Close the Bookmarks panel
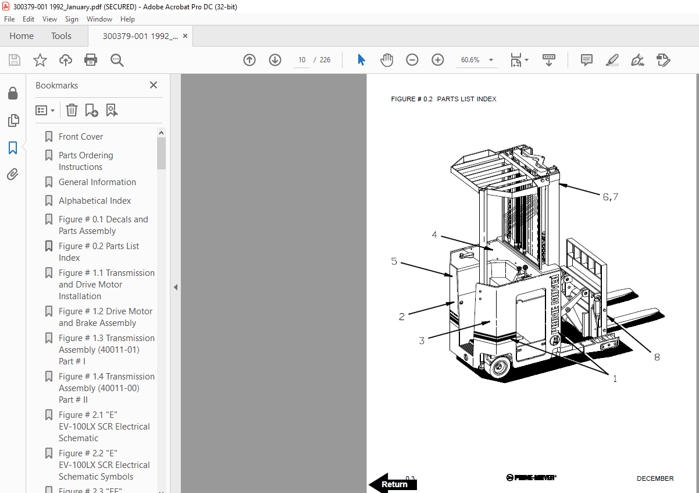Screen dimensions: 699x493 tap(154, 85)
